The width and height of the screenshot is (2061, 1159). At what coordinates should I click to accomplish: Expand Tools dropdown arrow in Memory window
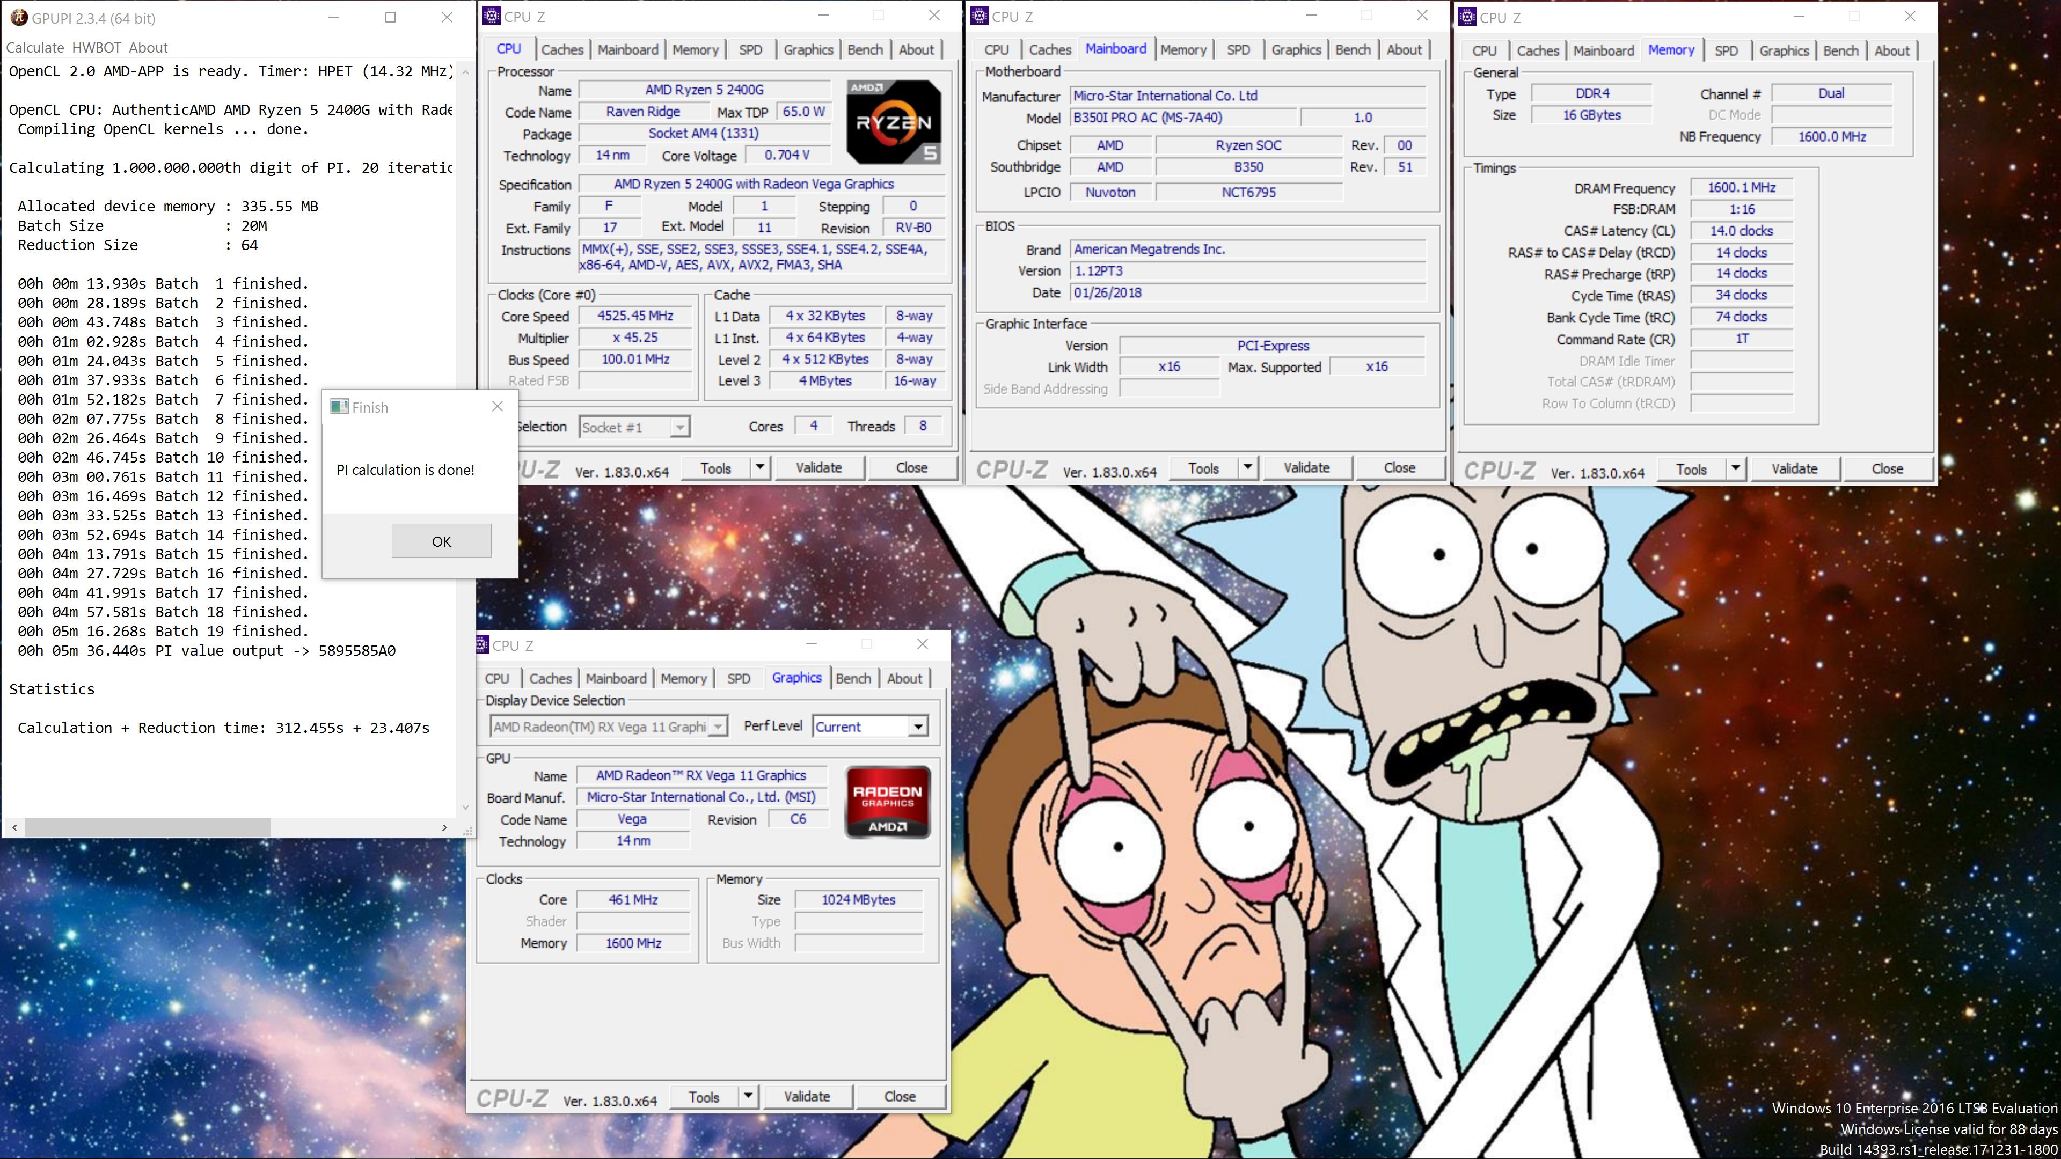[x=1735, y=469]
